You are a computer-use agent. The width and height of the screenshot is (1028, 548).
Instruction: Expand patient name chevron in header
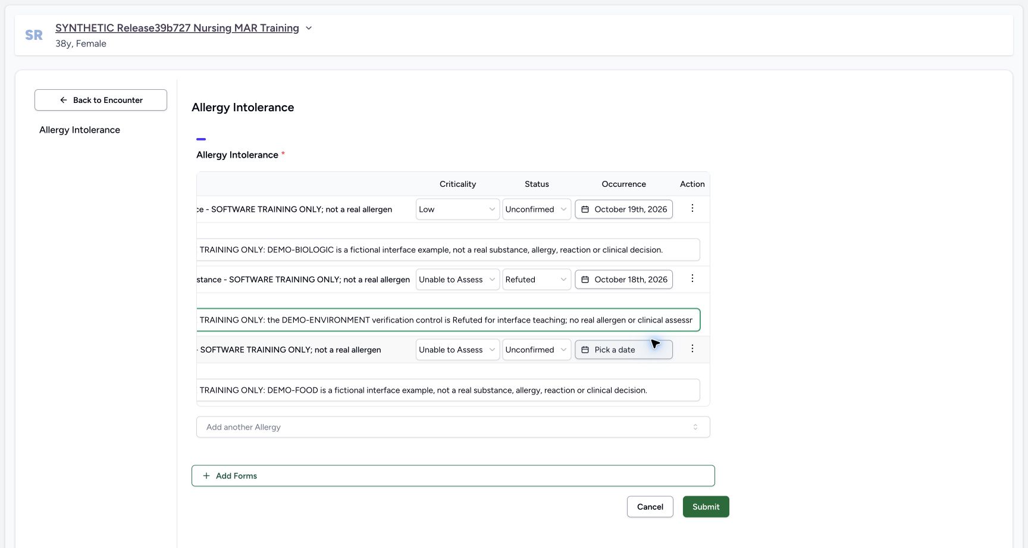coord(309,28)
